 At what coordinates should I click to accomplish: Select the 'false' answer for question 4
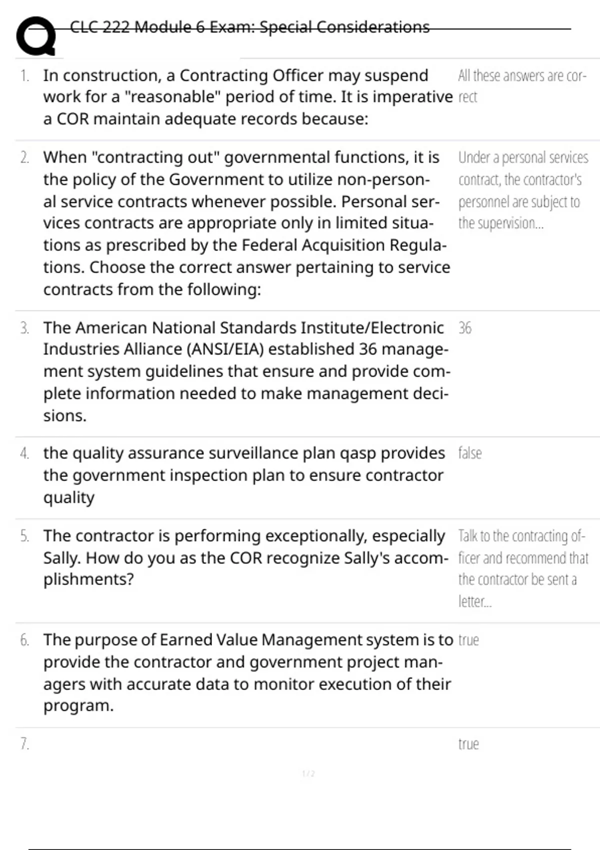pos(470,453)
